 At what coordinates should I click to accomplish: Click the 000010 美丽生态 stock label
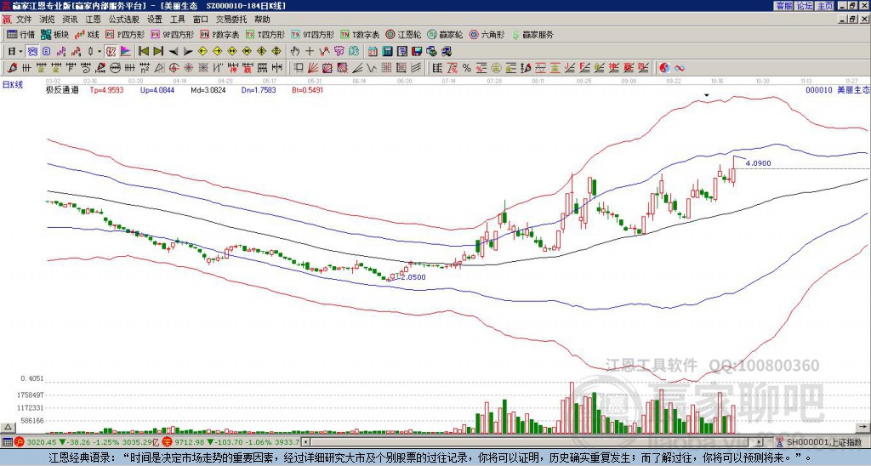click(837, 89)
